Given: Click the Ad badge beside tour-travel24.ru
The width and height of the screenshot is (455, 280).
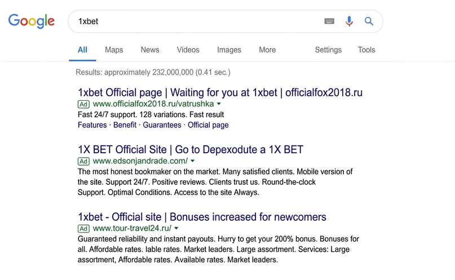Looking at the screenshot, I should 83,229.
